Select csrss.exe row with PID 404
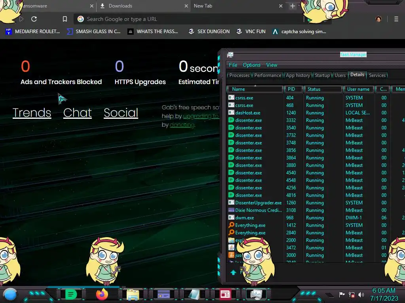Image resolution: width=405 pixels, height=303 pixels. (315, 98)
